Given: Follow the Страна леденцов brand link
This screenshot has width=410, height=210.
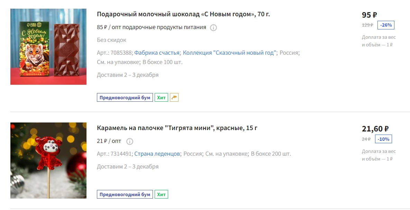Looking at the screenshot, I should pos(157,154).
